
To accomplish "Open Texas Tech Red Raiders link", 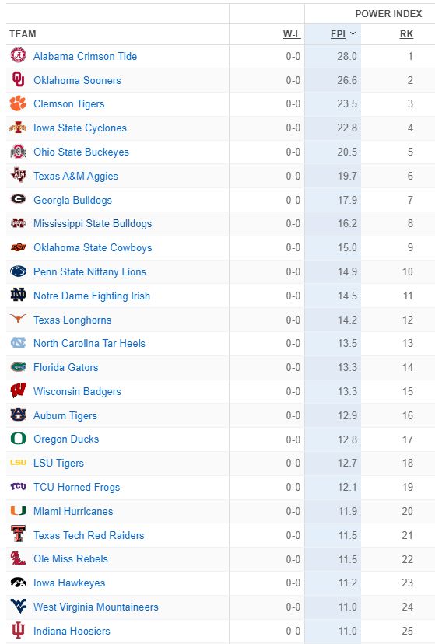I will point(89,535).
